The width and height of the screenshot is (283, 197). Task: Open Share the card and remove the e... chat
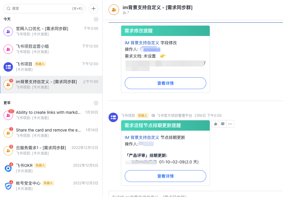click(51, 133)
